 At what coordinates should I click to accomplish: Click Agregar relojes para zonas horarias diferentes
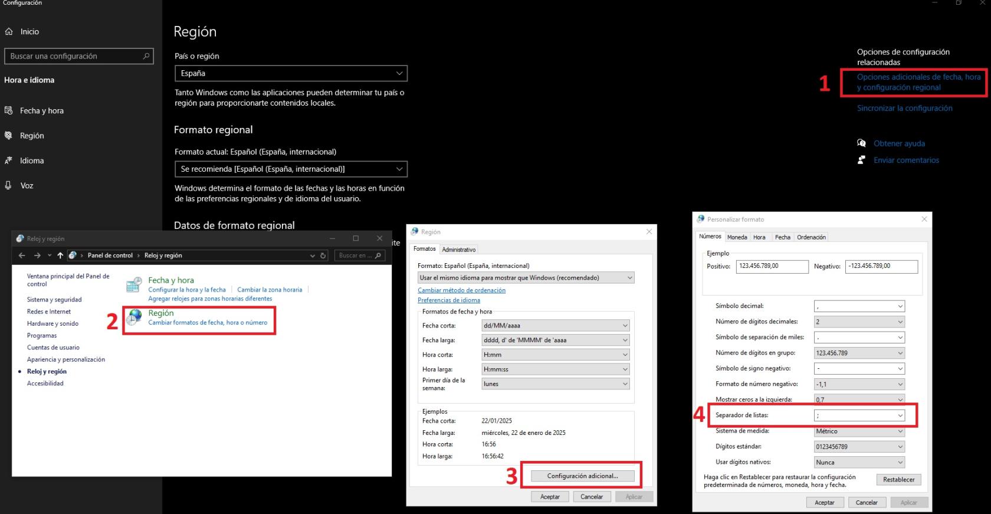pyautogui.click(x=210, y=299)
